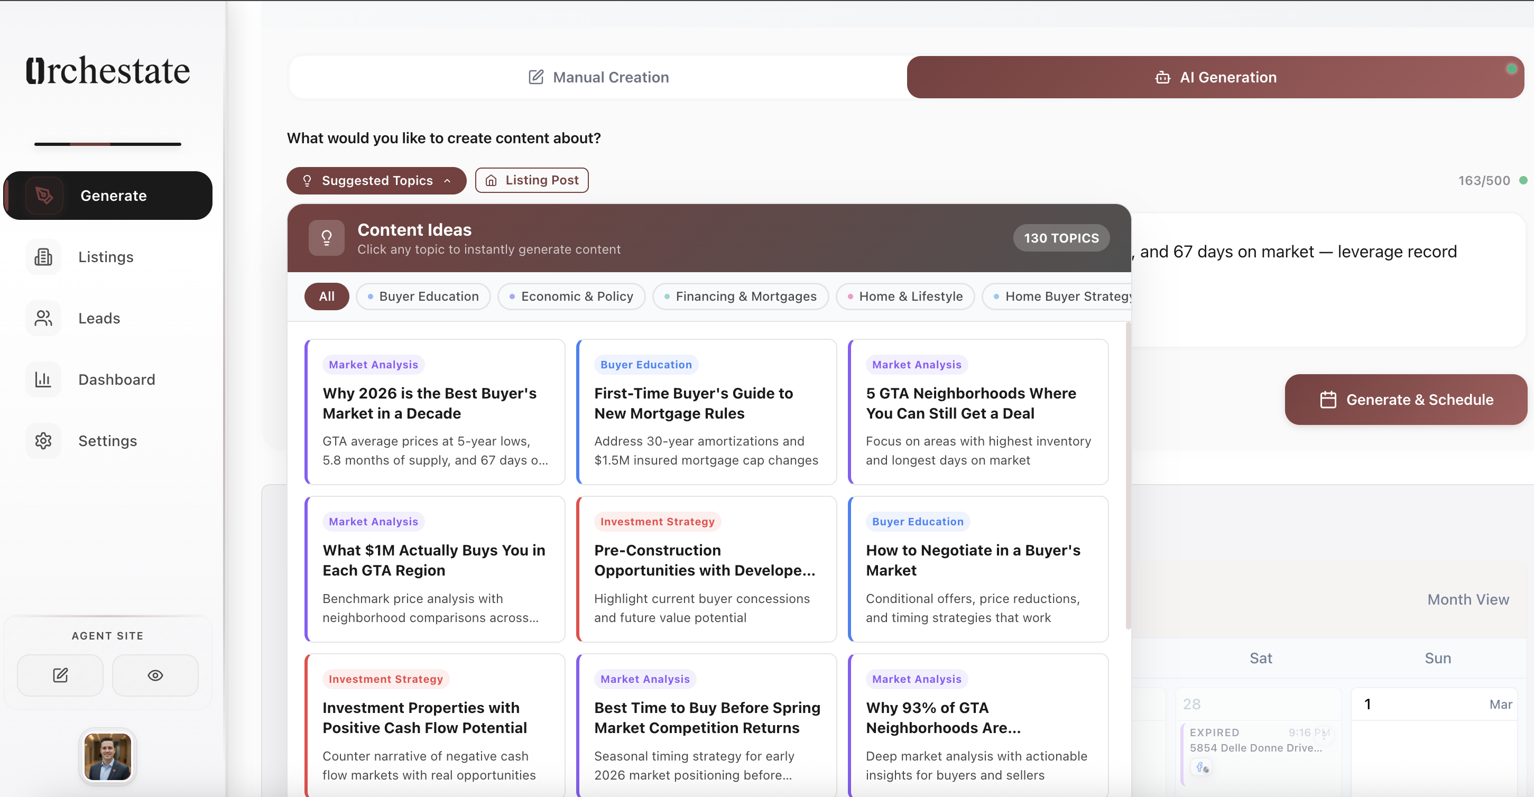The width and height of the screenshot is (1534, 797).
Task: Click the agent site edit pencil icon
Action: point(60,675)
